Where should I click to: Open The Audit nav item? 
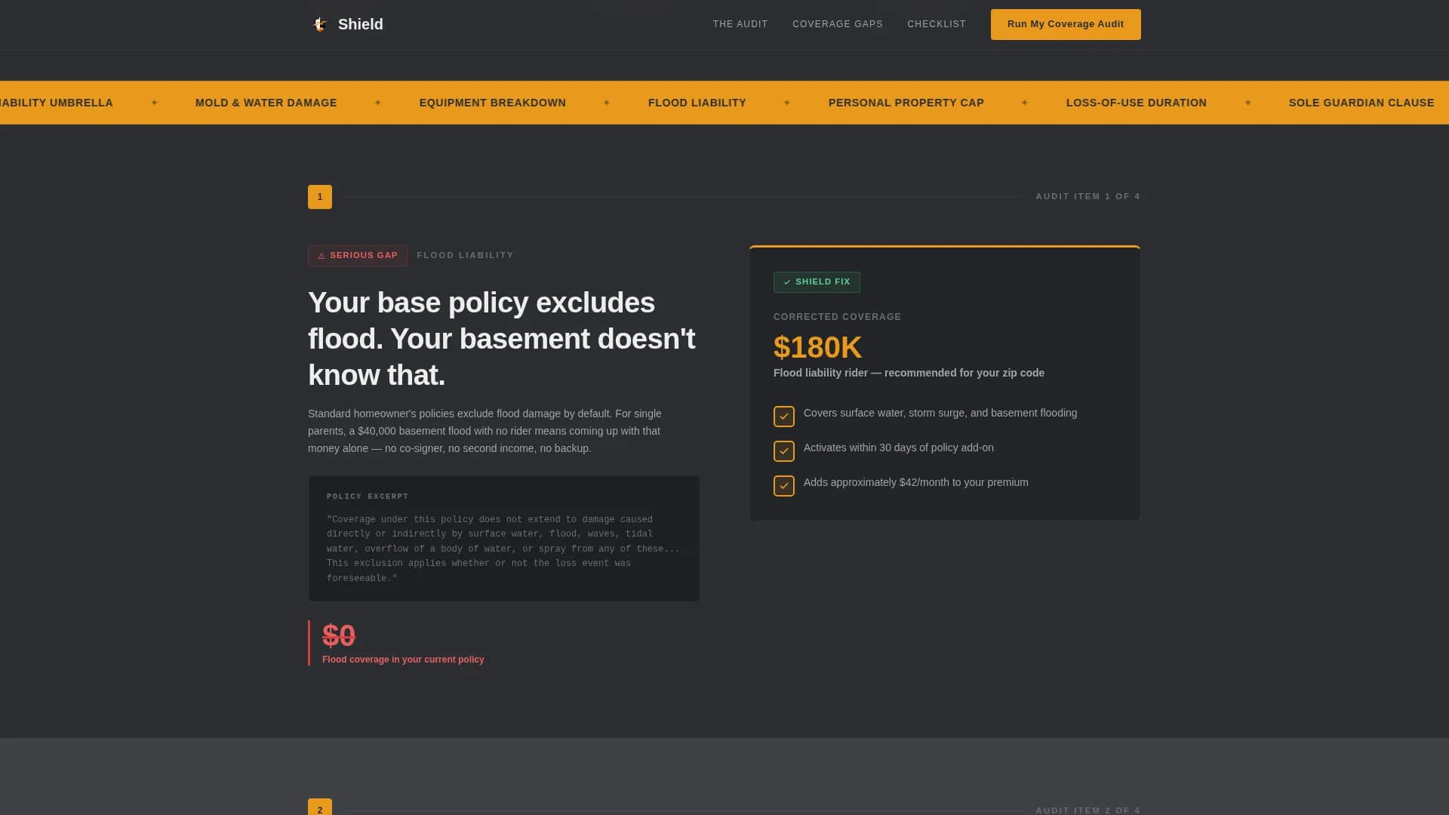coord(740,24)
